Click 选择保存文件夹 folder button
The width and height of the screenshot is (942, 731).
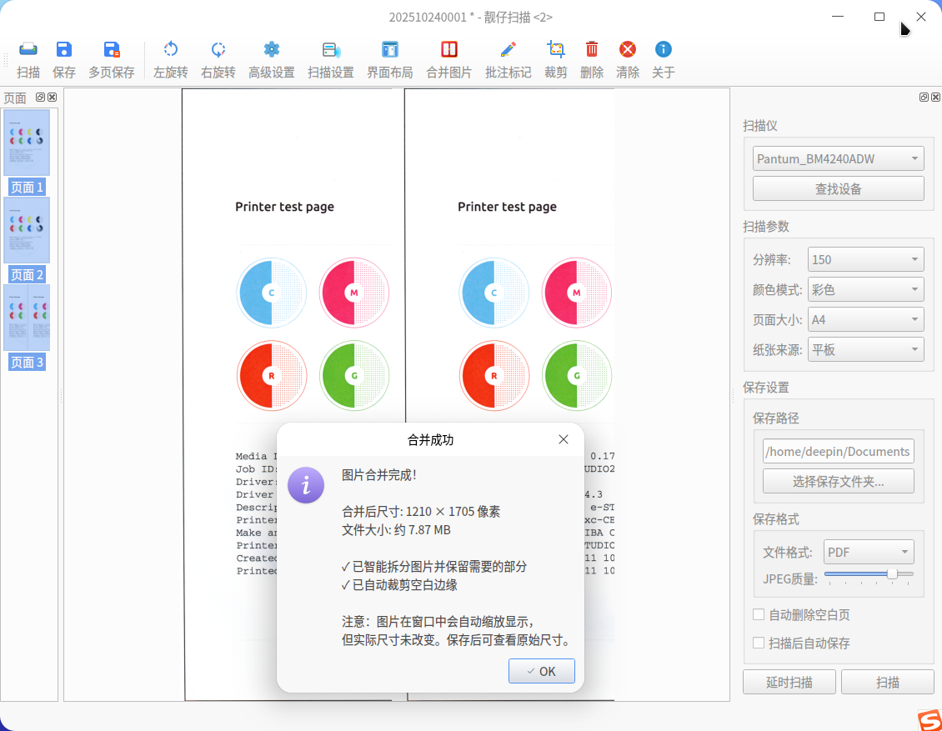click(838, 481)
